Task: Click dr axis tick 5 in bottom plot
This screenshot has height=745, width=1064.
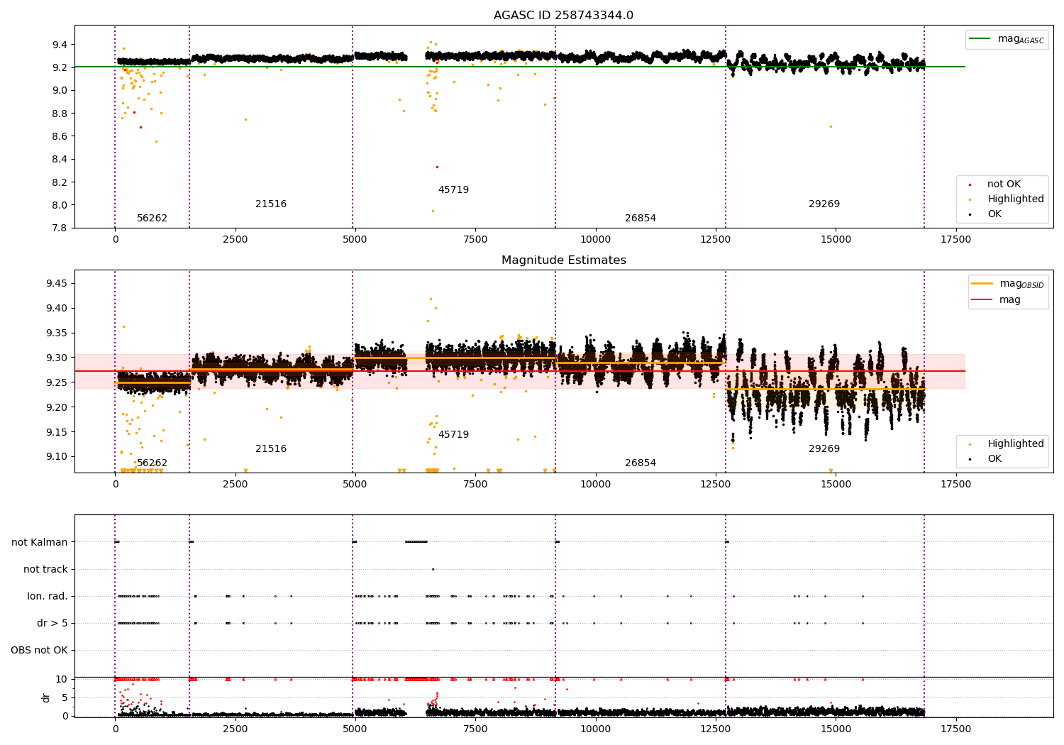Action: [65, 698]
